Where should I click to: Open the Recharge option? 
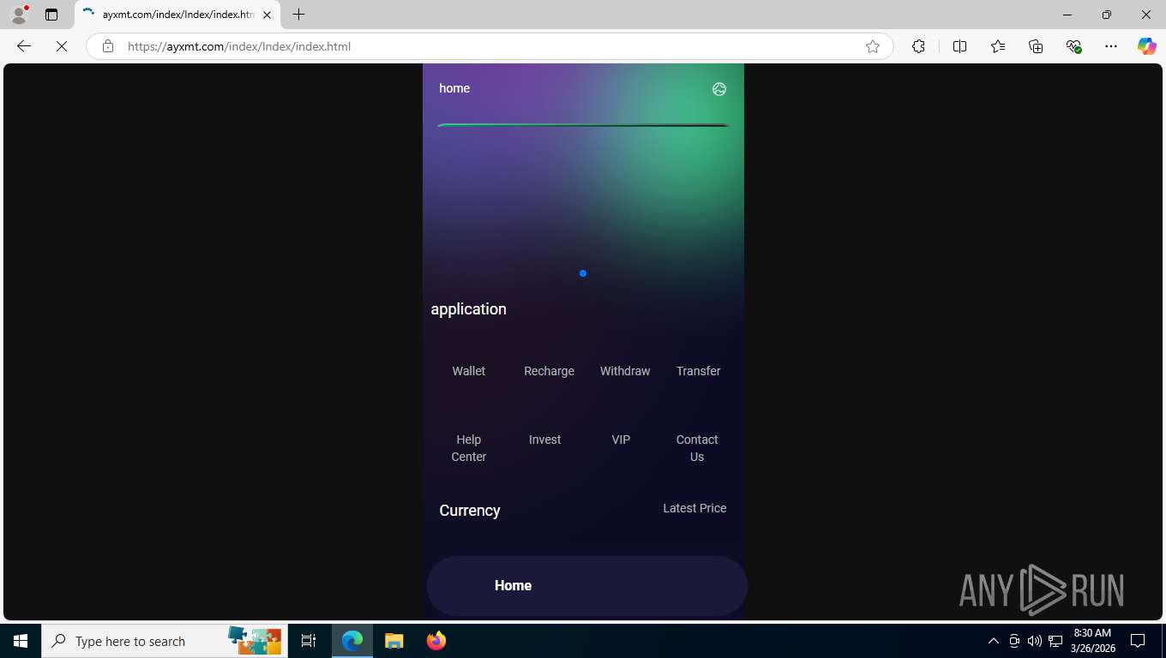[549, 371]
